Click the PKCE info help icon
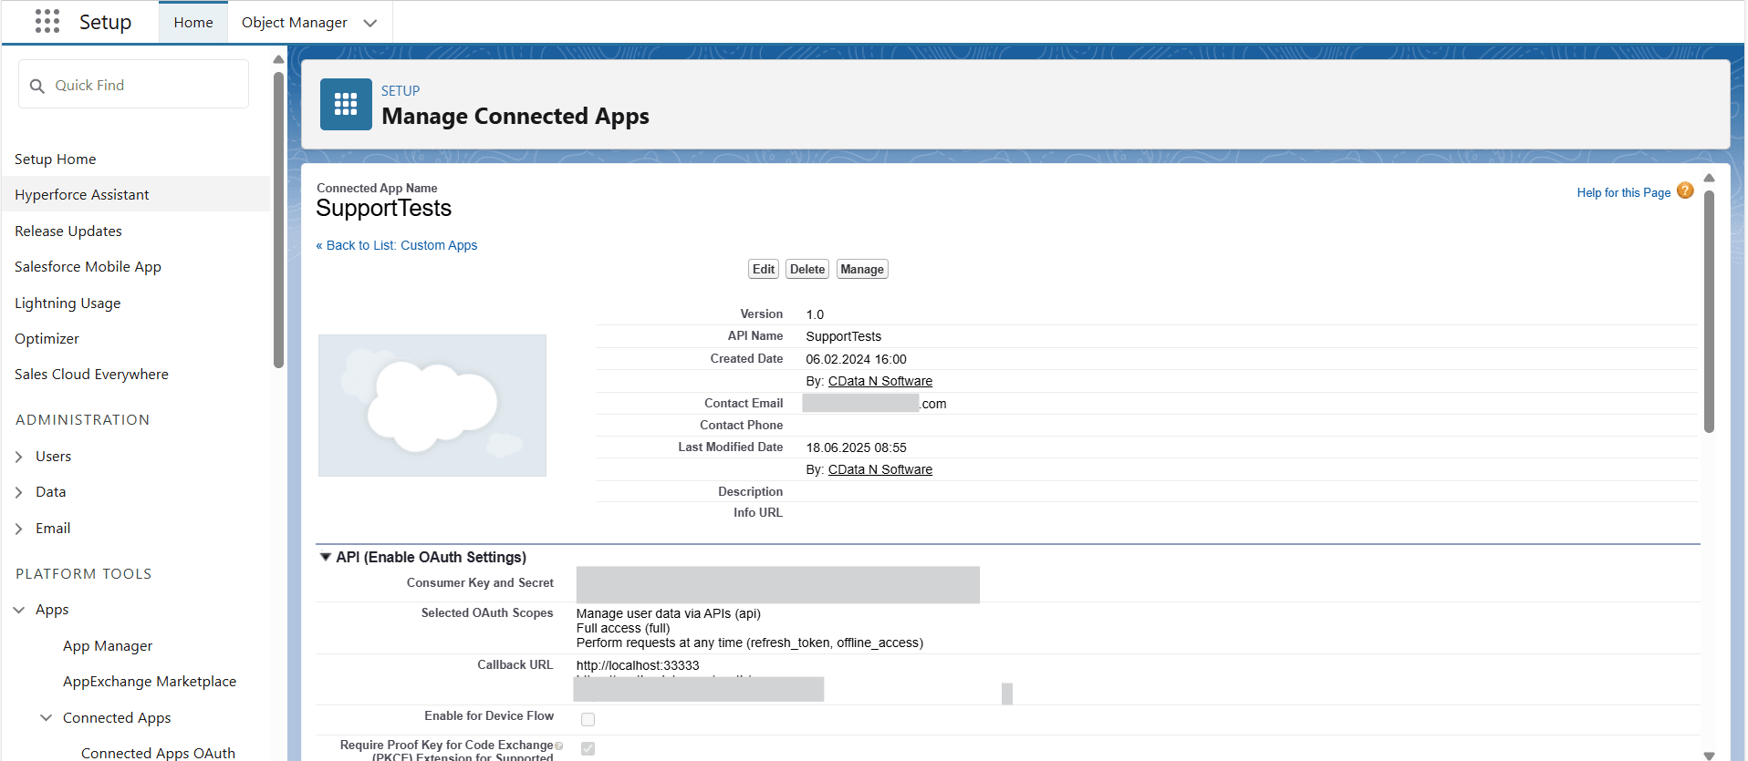This screenshot has height=761, width=1748. coord(559,746)
